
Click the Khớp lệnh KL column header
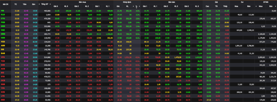click(127, 6)
